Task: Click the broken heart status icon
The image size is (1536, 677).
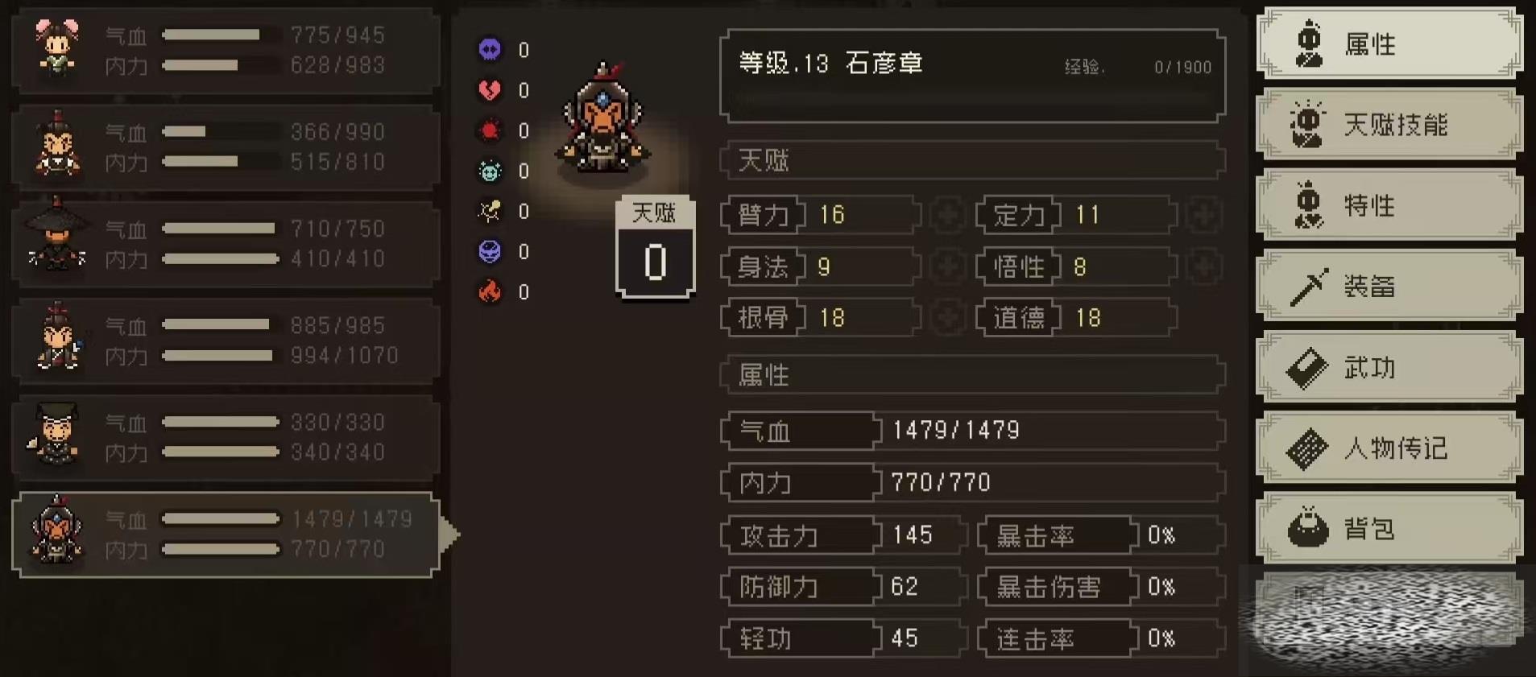Action: pos(490,90)
